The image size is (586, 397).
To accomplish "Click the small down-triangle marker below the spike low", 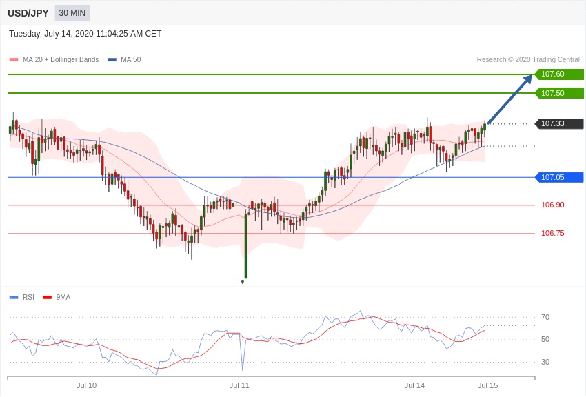I will pos(243,281).
